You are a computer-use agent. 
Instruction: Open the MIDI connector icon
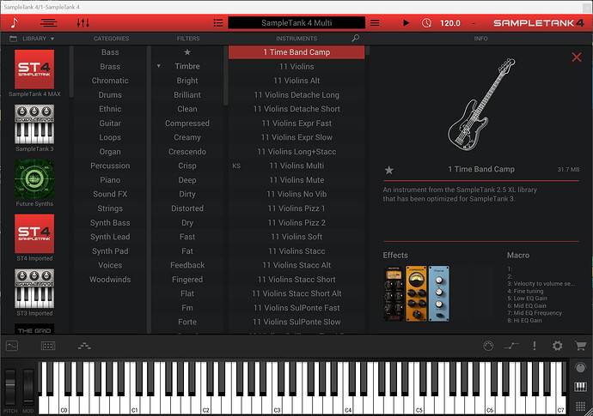(x=488, y=346)
